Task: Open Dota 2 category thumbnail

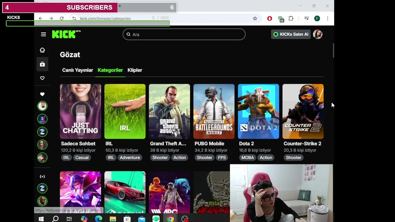Action: pos(258,111)
